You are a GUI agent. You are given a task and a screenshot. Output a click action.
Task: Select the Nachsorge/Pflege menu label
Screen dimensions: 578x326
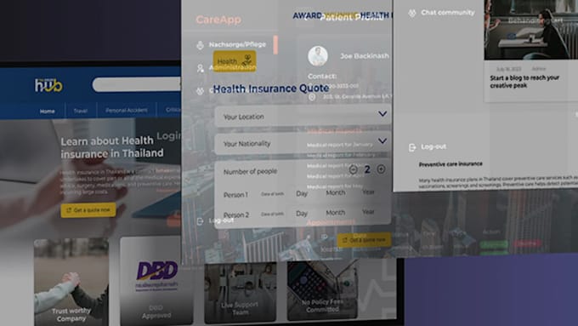[x=237, y=44]
